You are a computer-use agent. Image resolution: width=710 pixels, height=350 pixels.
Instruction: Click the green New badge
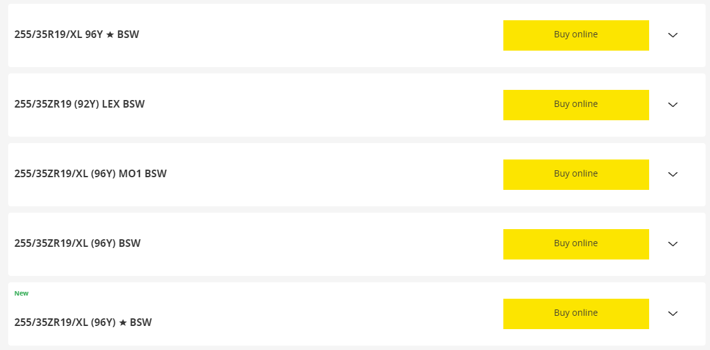22,294
